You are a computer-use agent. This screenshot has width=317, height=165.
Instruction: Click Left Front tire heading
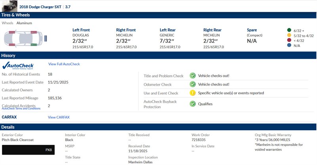point(81,30)
